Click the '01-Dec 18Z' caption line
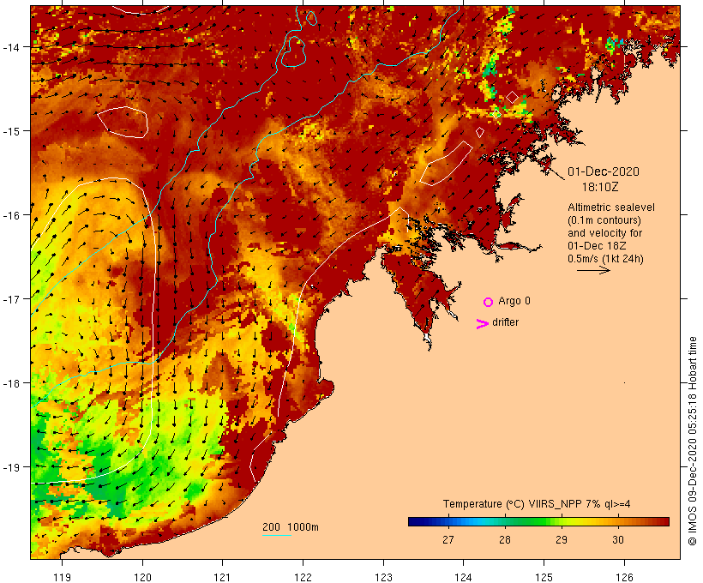Screen dimensions: 703x583 (597, 246)
